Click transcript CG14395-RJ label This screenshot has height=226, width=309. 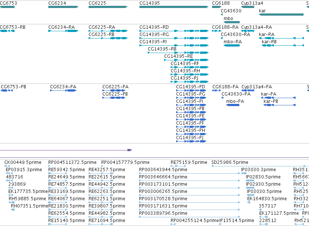pos(184,78)
